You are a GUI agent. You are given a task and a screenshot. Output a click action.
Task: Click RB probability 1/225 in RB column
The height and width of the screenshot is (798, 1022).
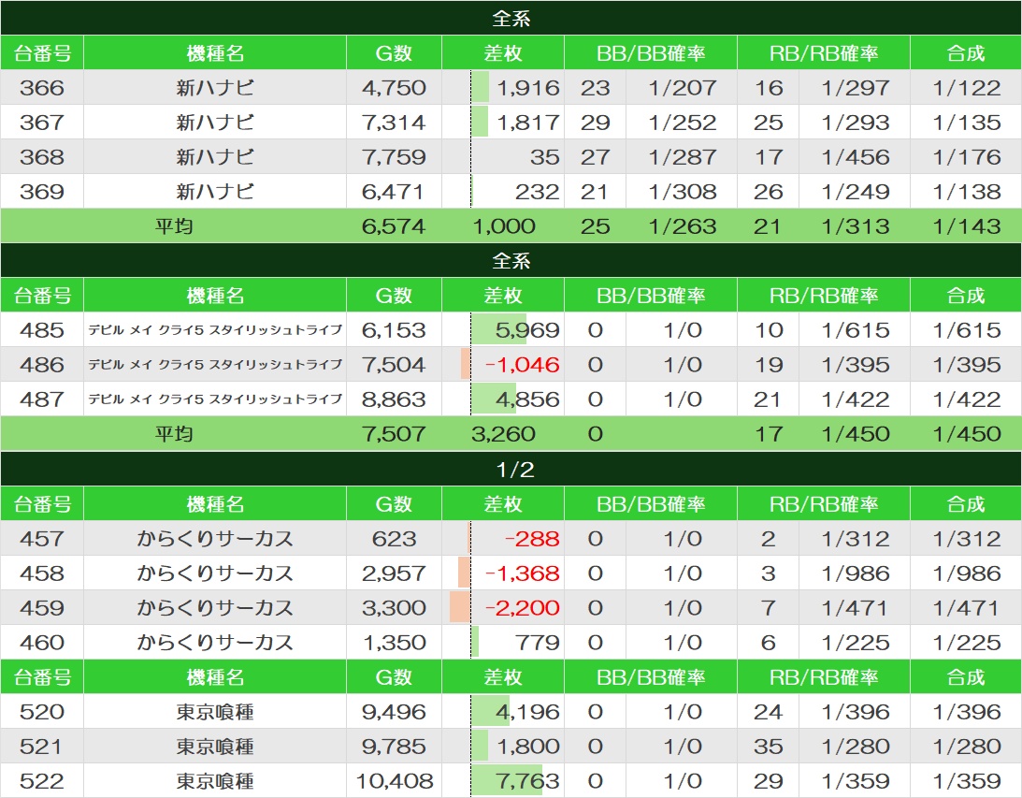855,642
